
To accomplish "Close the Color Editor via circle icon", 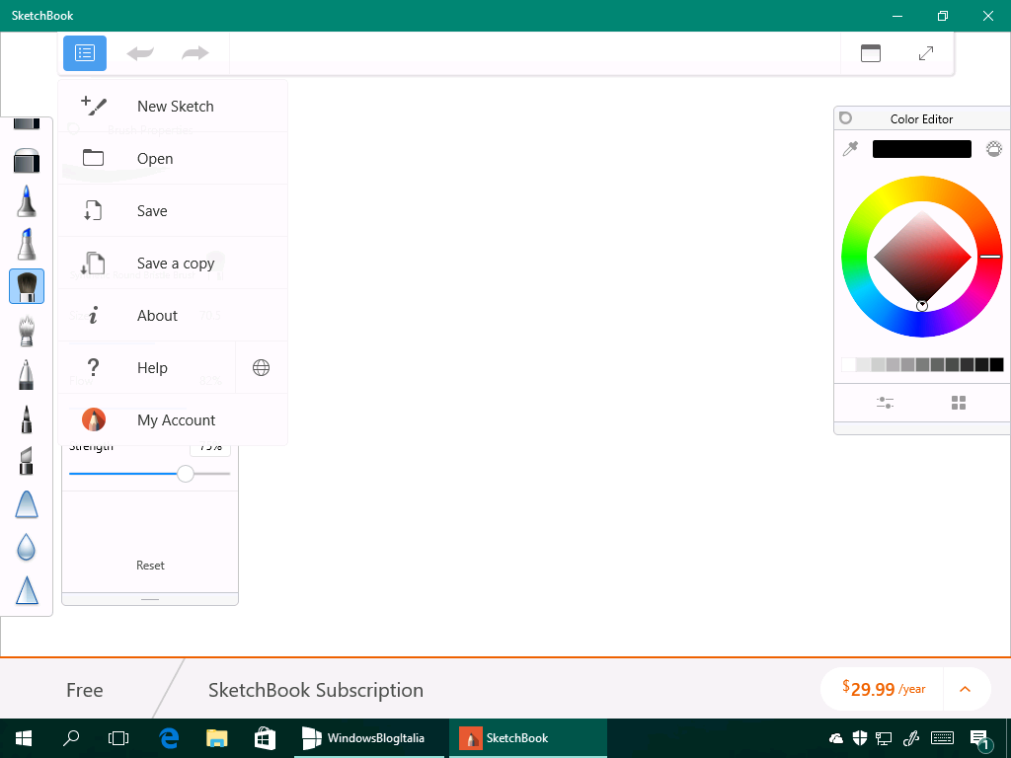I will (x=846, y=118).
